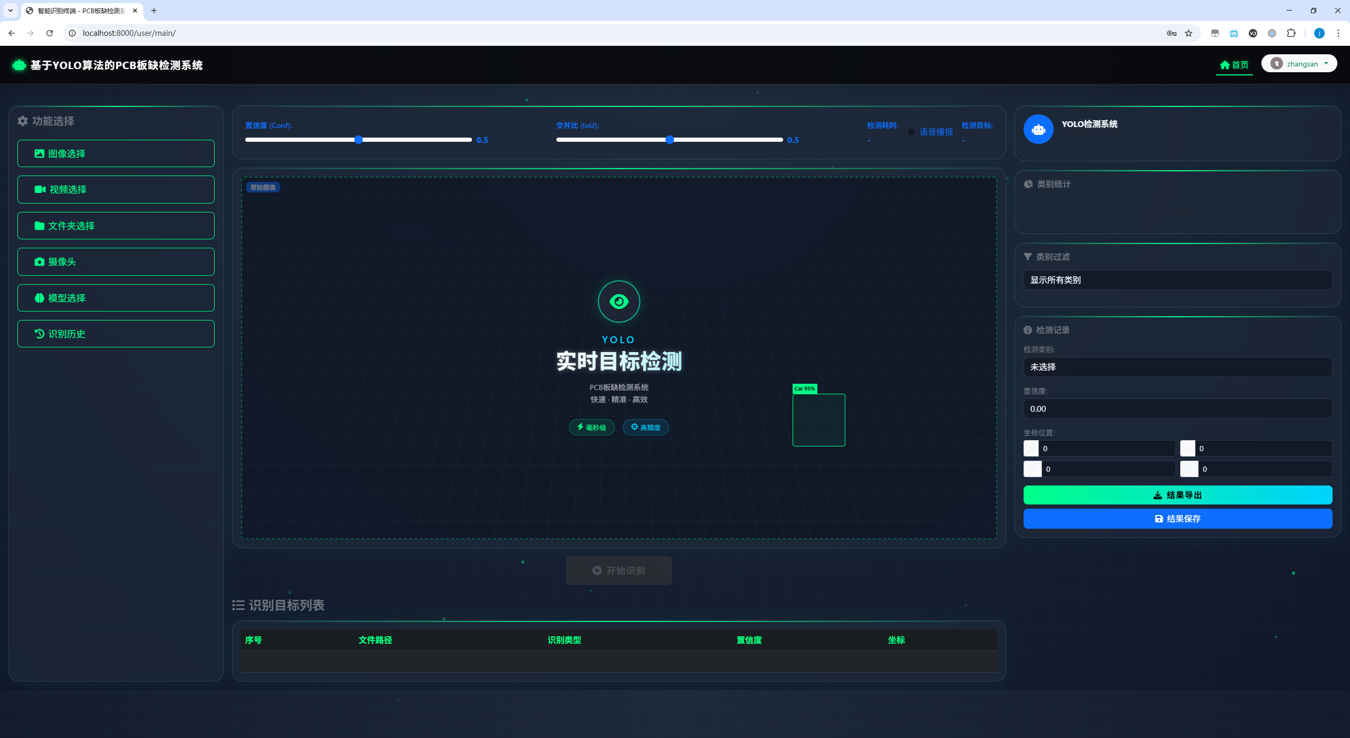Open the 未选择 detection category dropdown
Viewport: 1350px width, 738px height.
(x=1178, y=367)
